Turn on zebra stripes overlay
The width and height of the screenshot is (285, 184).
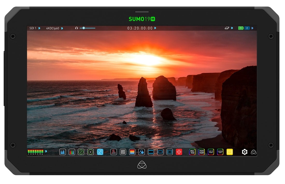(123, 152)
